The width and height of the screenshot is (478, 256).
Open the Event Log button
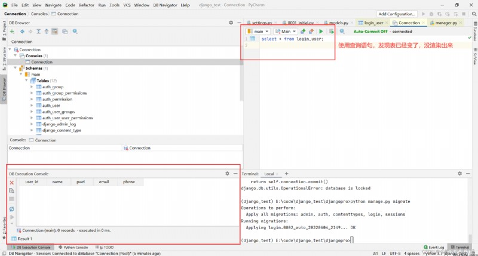coord(434,248)
